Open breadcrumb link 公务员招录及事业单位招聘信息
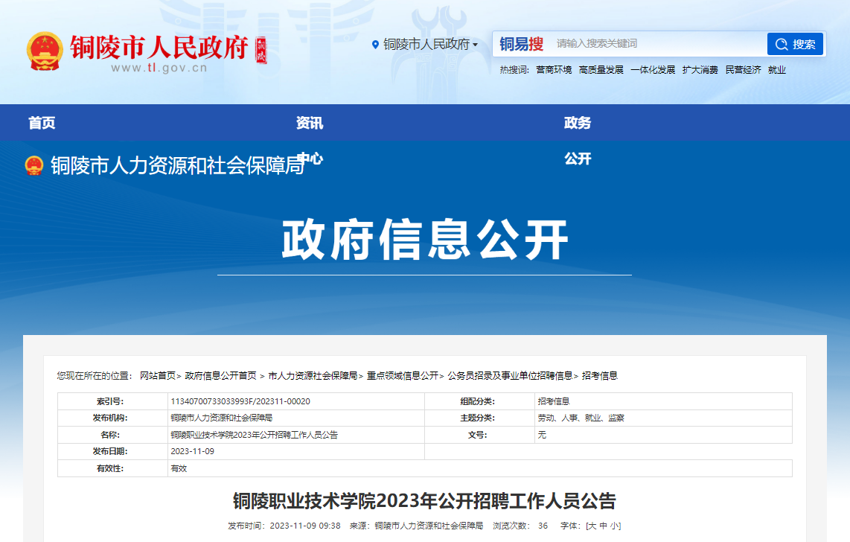 tap(510, 376)
